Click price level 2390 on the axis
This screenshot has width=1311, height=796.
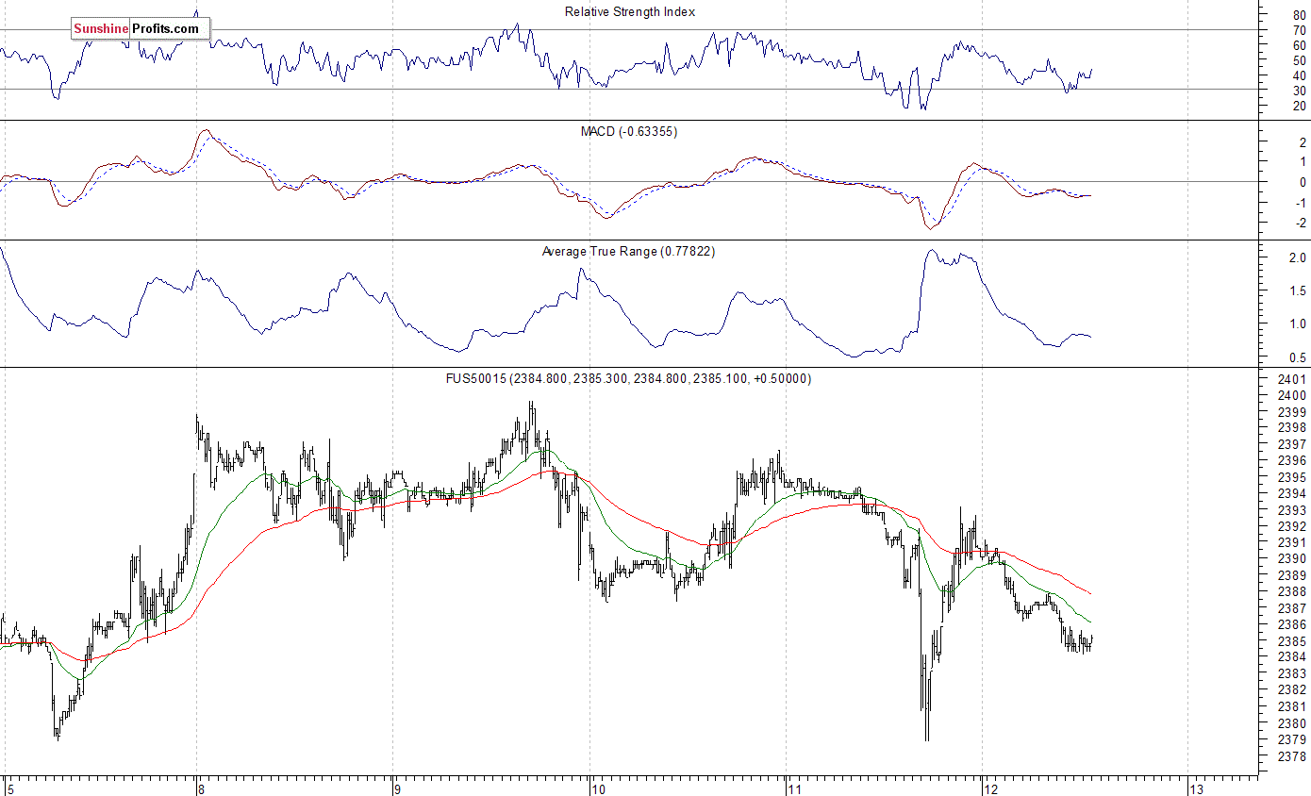tap(1293, 559)
